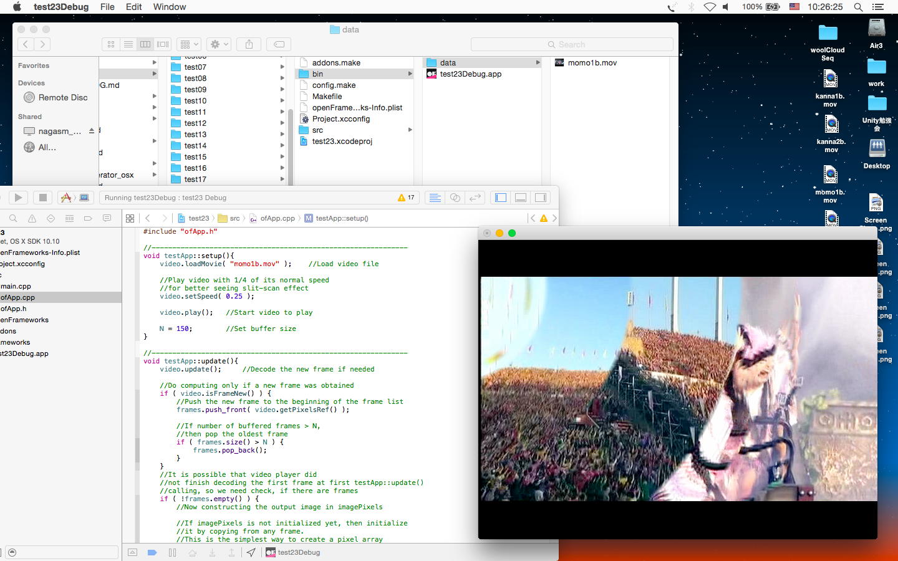898x561 pixels.
Task: Toggle the Xcode navigator panel
Action: 501,198
